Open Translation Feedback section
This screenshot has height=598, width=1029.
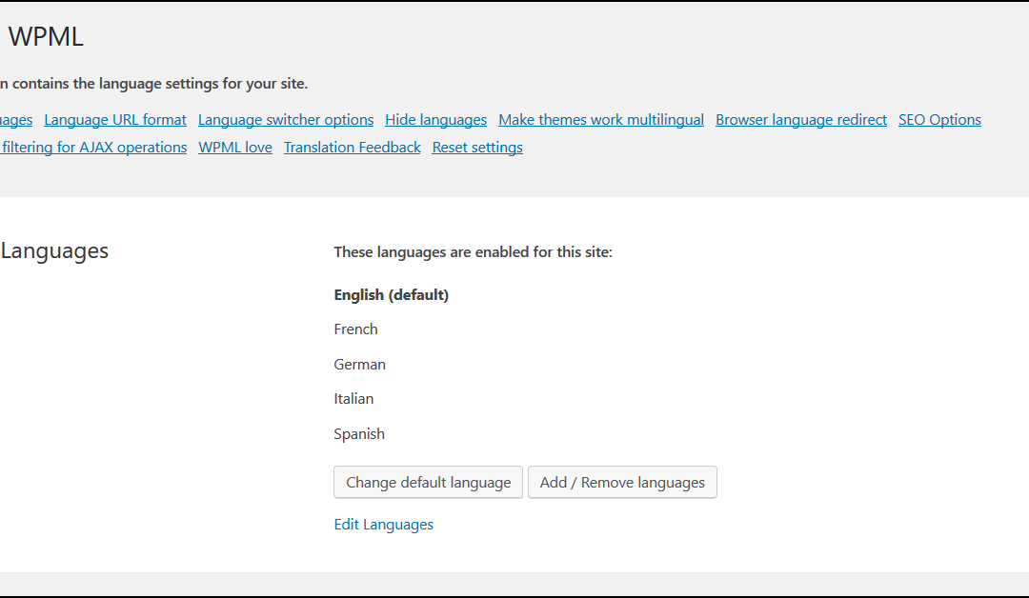pyautogui.click(x=352, y=148)
